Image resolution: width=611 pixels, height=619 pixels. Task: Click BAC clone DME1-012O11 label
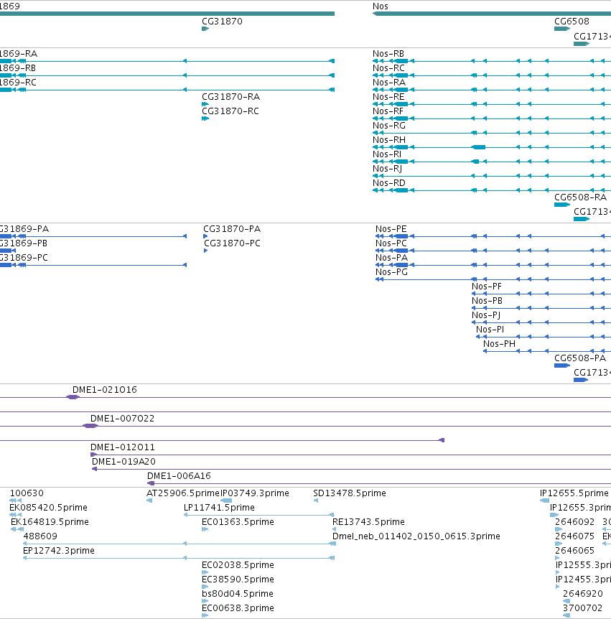point(123,447)
